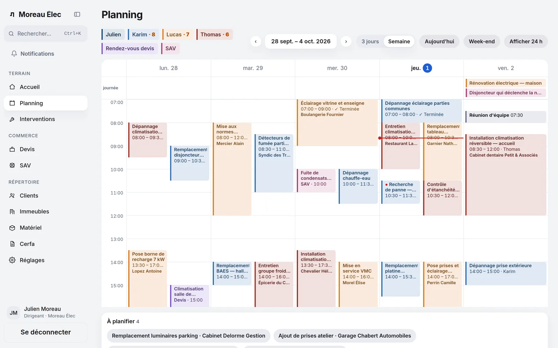
Task: Open Installation climatisation réversible event
Action: pyautogui.click(x=506, y=175)
